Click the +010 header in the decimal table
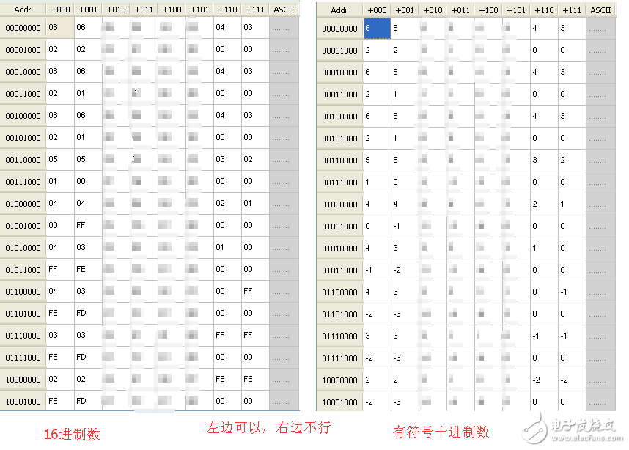The height and width of the screenshot is (450, 629). coord(433,10)
